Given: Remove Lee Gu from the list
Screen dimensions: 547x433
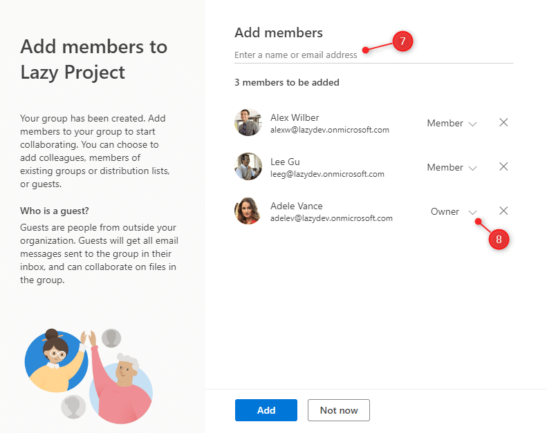Looking at the screenshot, I should (x=503, y=166).
